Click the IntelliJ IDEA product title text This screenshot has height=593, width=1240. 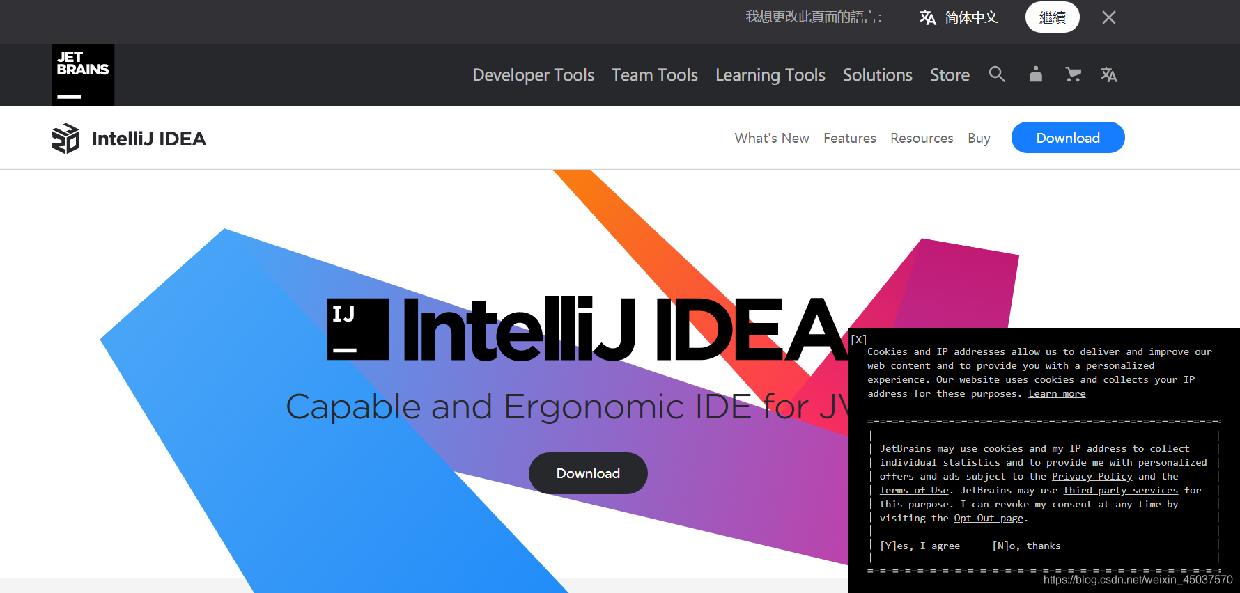[149, 139]
